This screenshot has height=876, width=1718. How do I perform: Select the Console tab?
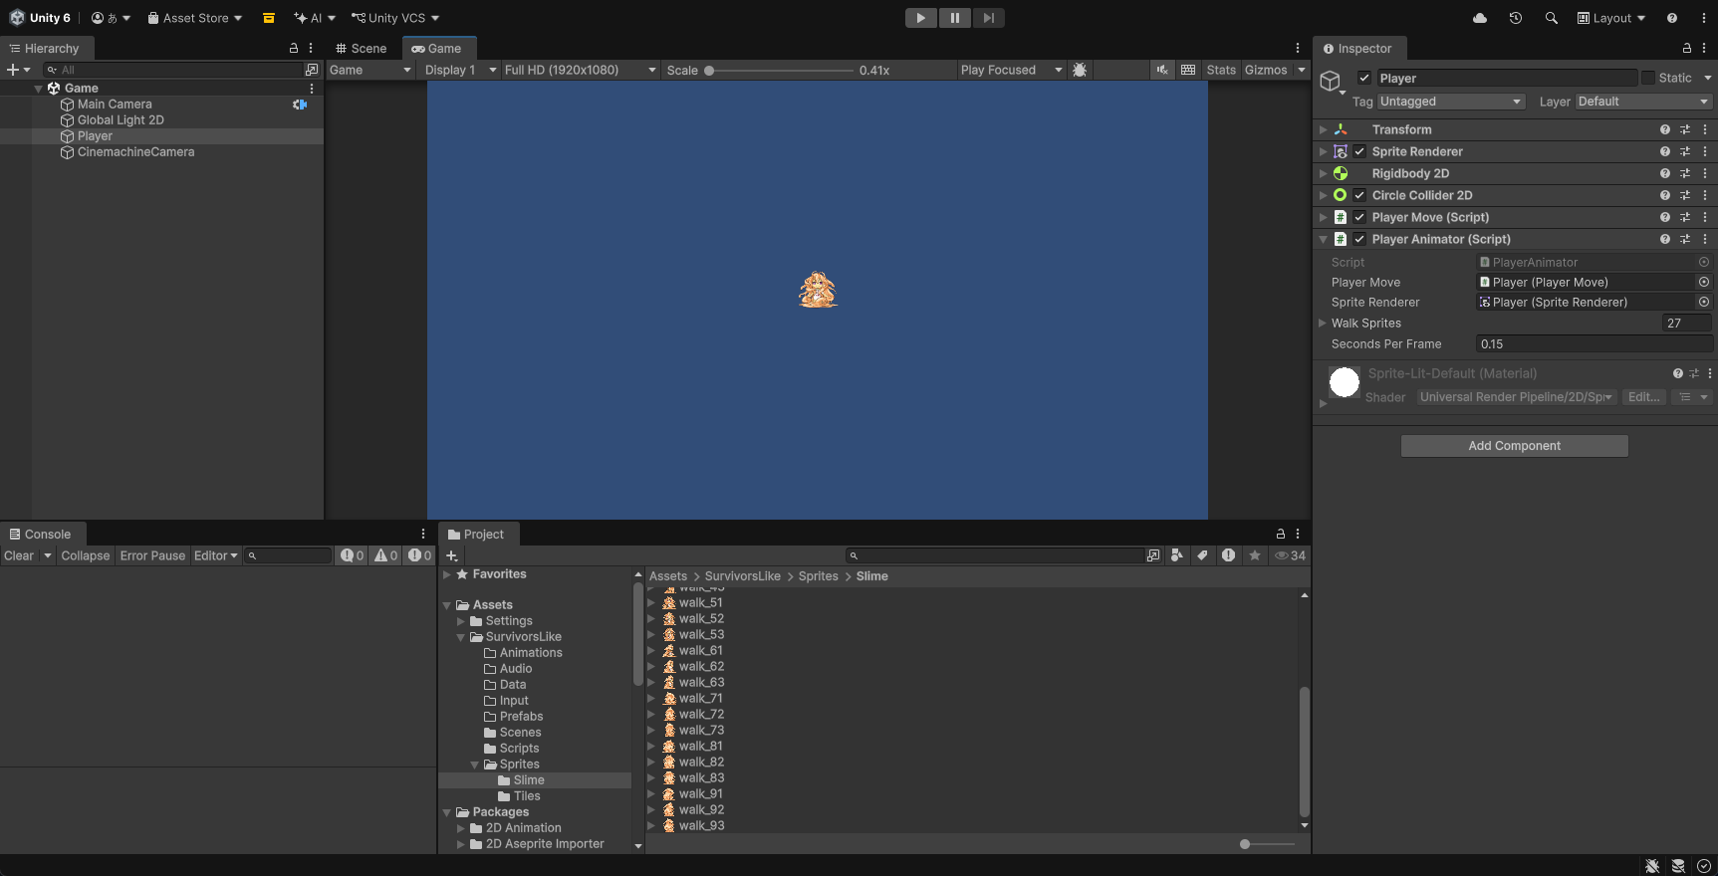pyautogui.click(x=41, y=534)
